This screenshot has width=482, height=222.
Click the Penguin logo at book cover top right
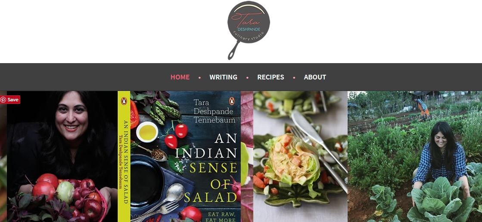(x=233, y=101)
